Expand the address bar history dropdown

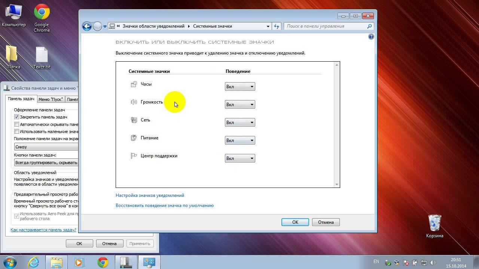tap(268, 26)
